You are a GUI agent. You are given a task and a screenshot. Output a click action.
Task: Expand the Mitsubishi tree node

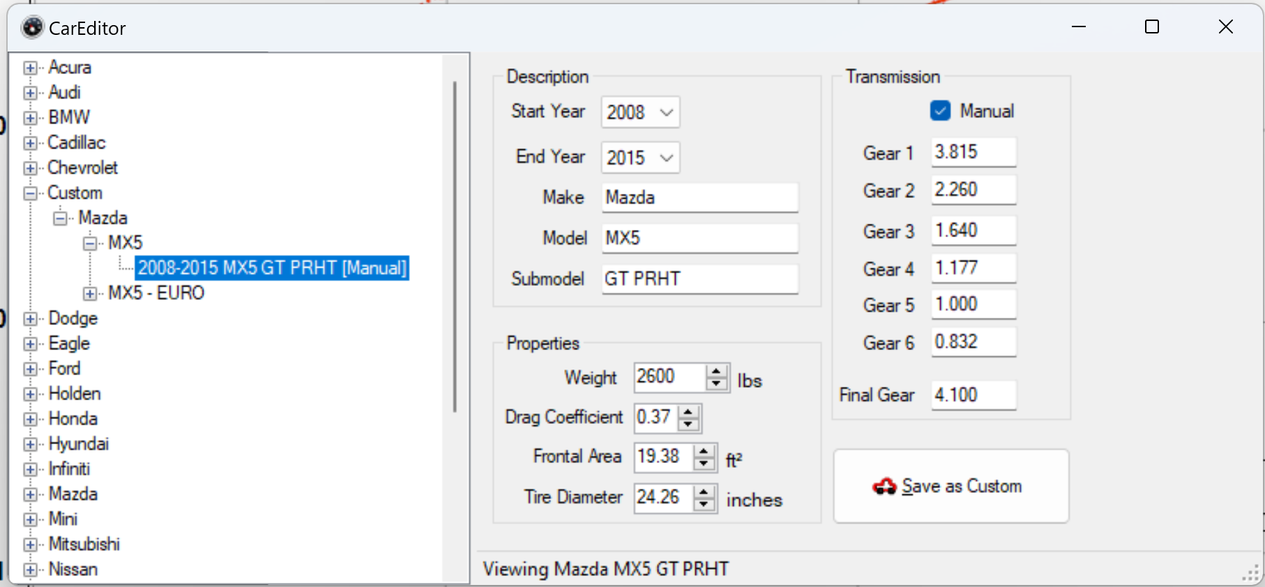30,544
